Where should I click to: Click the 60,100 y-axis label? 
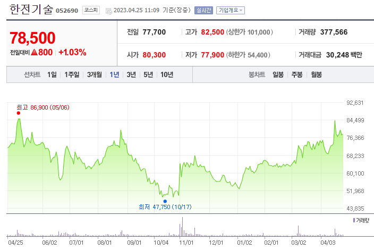pyautogui.click(x=355, y=173)
